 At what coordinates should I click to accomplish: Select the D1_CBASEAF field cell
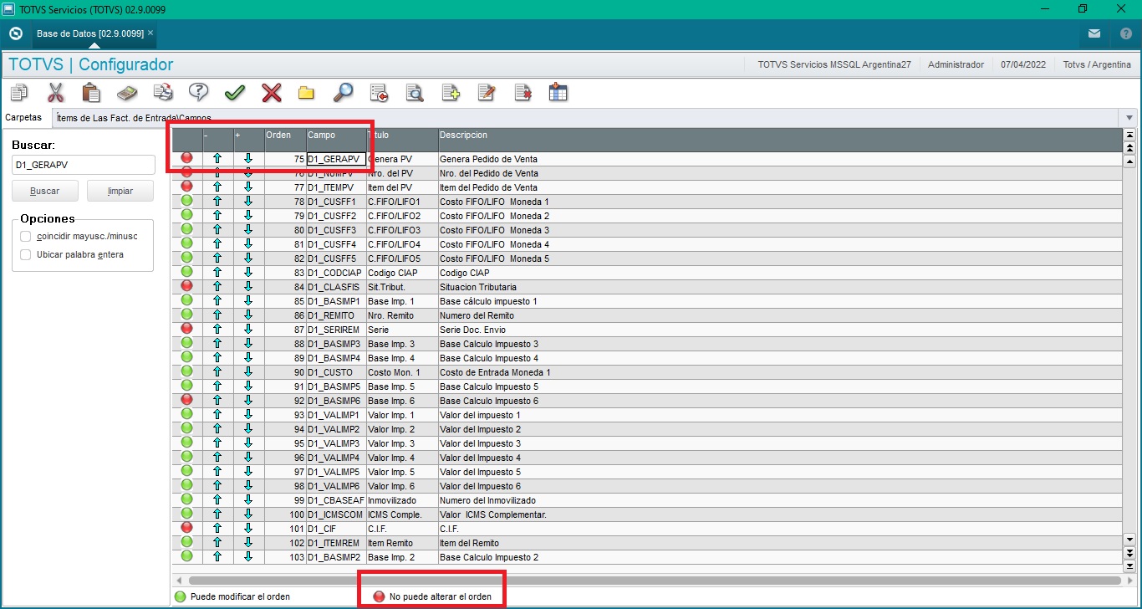(x=336, y=500)
